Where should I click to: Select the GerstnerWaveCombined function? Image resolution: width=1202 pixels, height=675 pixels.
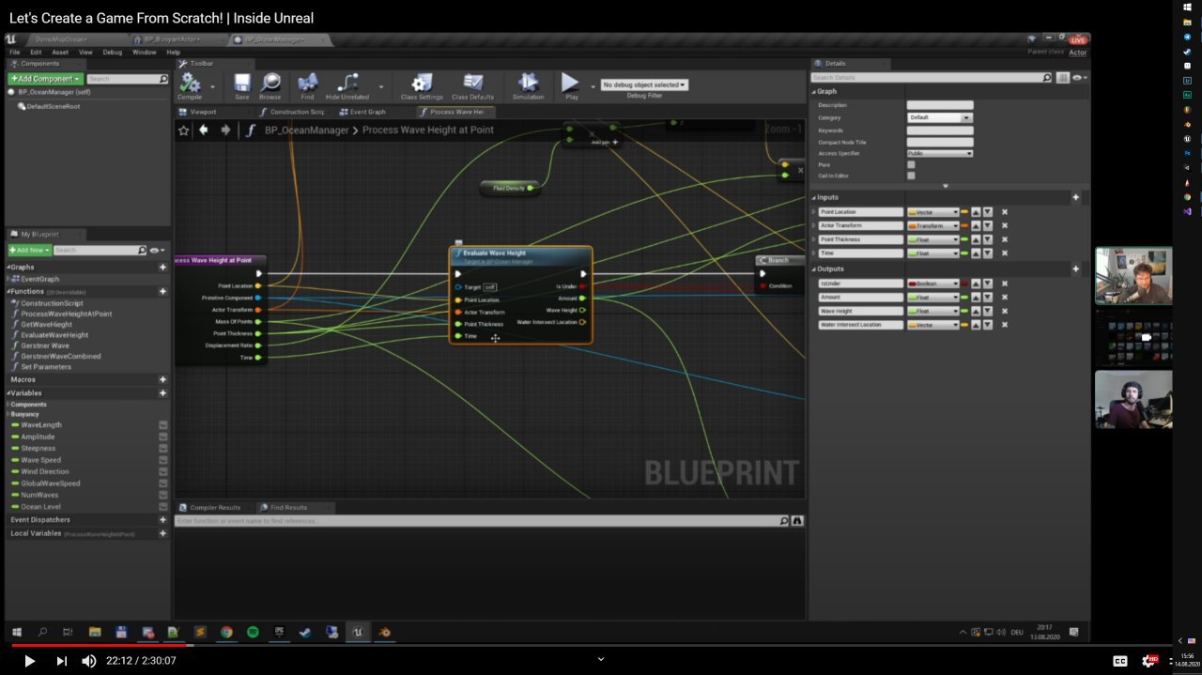tap(61, 356)
